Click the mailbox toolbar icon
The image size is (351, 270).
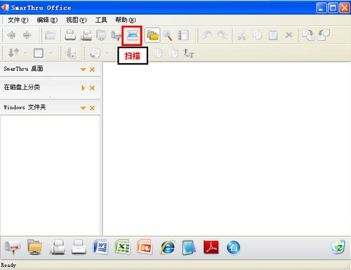pyautogui.click(x=116, y=36)
